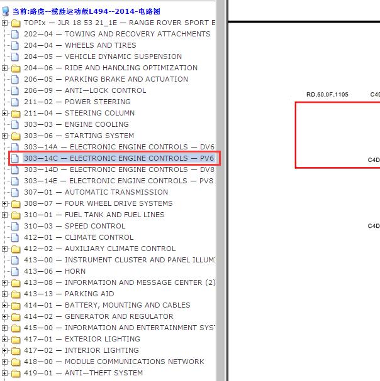Click the document icon for 307-01 Automatic Transmission
The image size is (380, 381).
(15, 193)
